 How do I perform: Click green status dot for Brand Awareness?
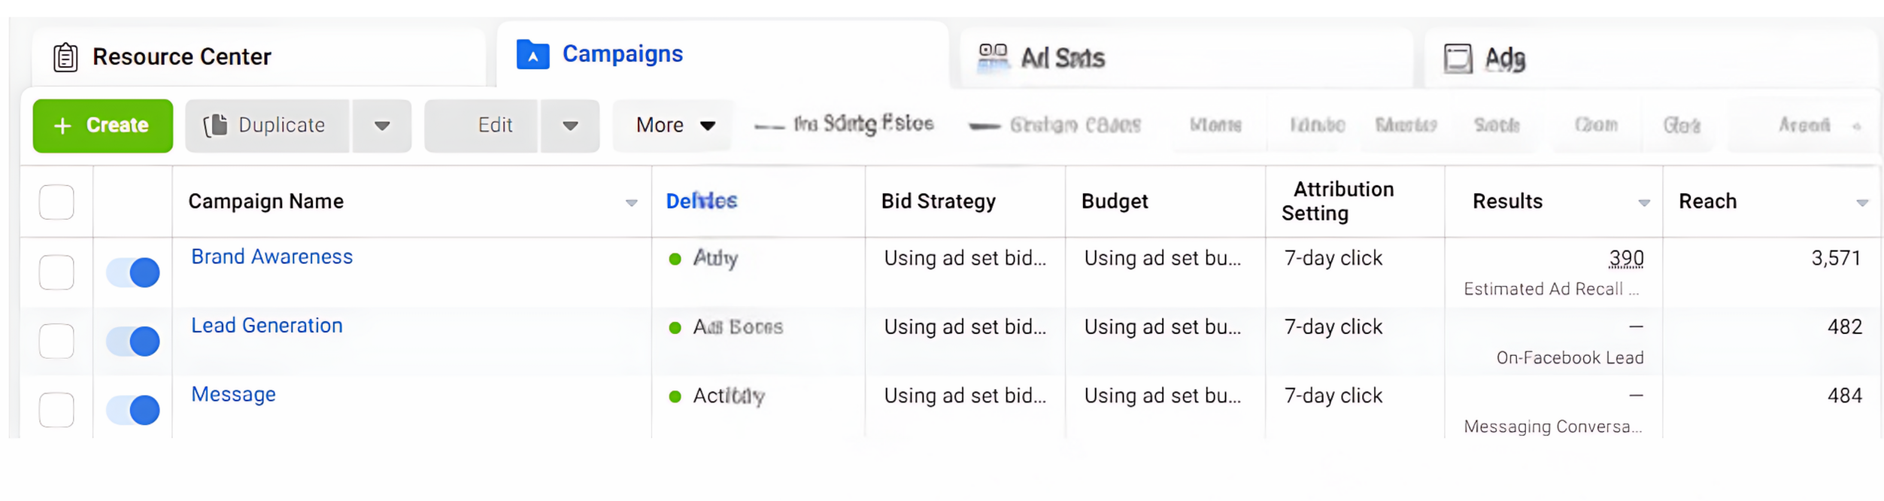(675, 260)
